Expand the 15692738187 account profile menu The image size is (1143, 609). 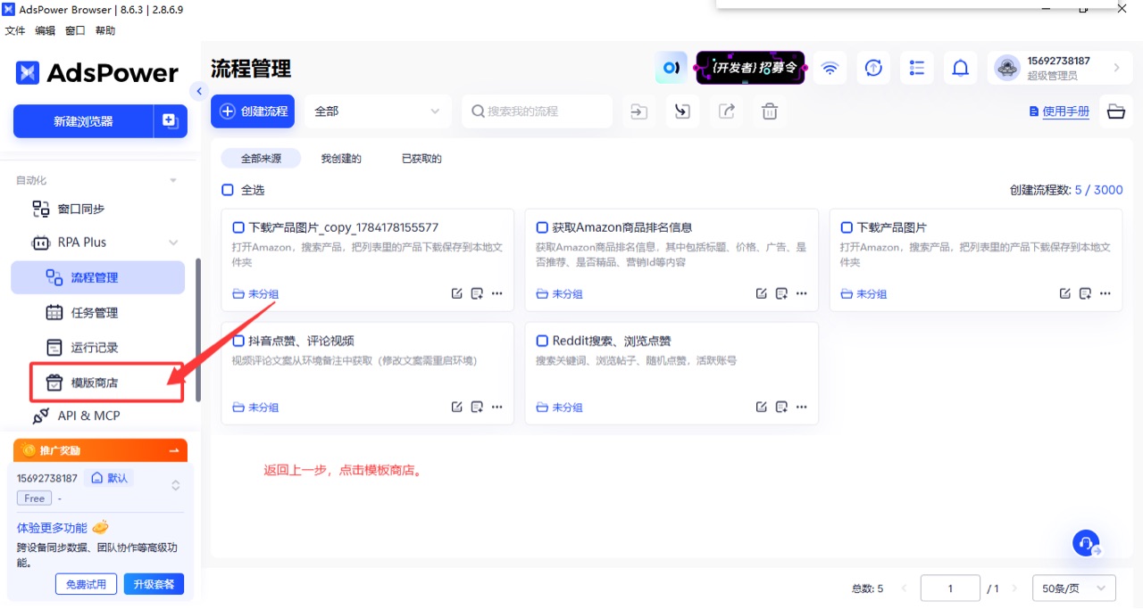tap(1060, 68)
